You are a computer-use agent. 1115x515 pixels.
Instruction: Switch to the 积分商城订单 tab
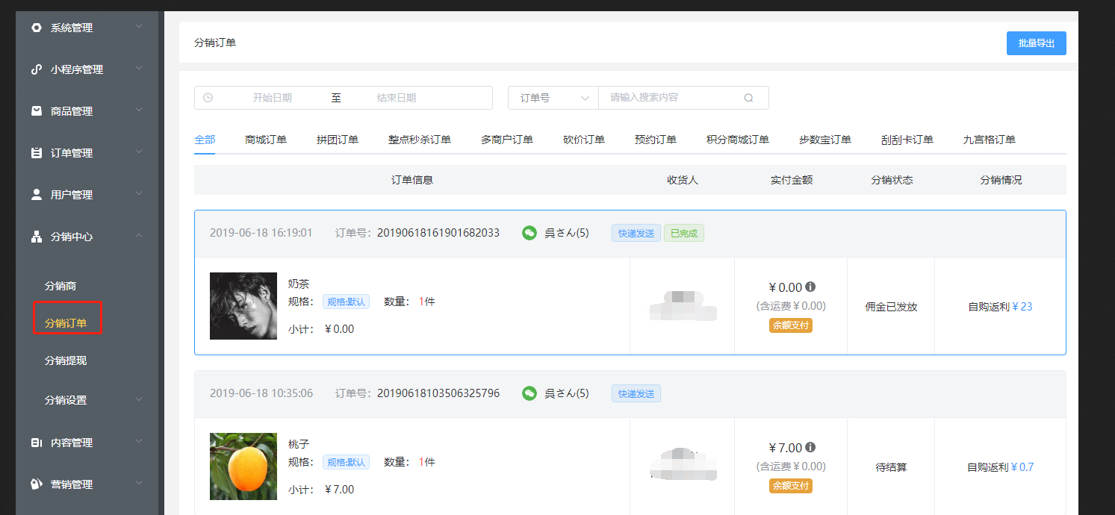click(738, 140)
